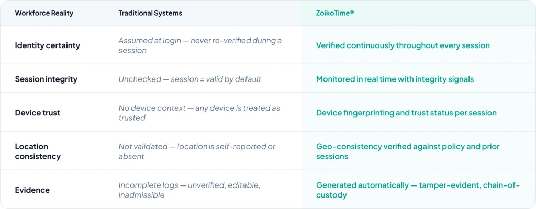Click the 'Location consistency' row label
Screen dimensions: 536x209
click(x=38, y=152)
